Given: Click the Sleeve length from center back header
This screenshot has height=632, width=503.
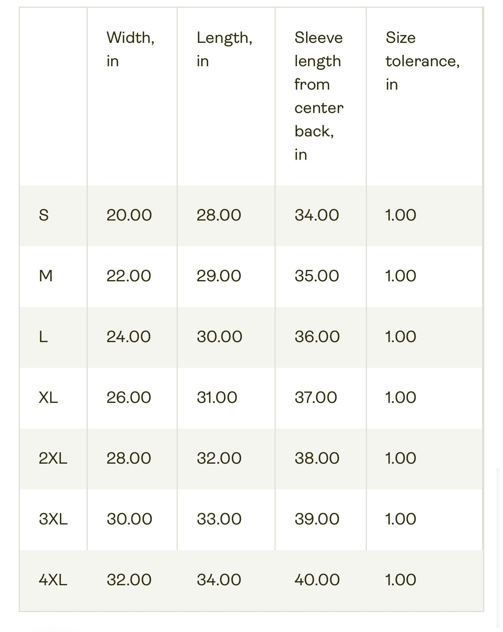Looking at the screenshot, I should pyautogui.click(x=319, y=96).
